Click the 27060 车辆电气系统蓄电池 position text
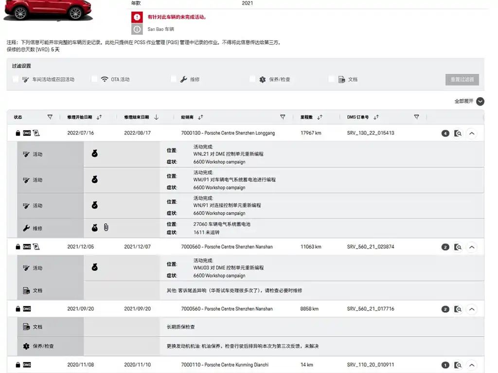Viewport: 498px width, 373px height. (222, 224)
